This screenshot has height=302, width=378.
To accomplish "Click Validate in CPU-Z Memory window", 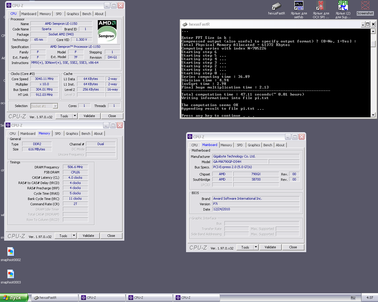I will tap(88, 236).
